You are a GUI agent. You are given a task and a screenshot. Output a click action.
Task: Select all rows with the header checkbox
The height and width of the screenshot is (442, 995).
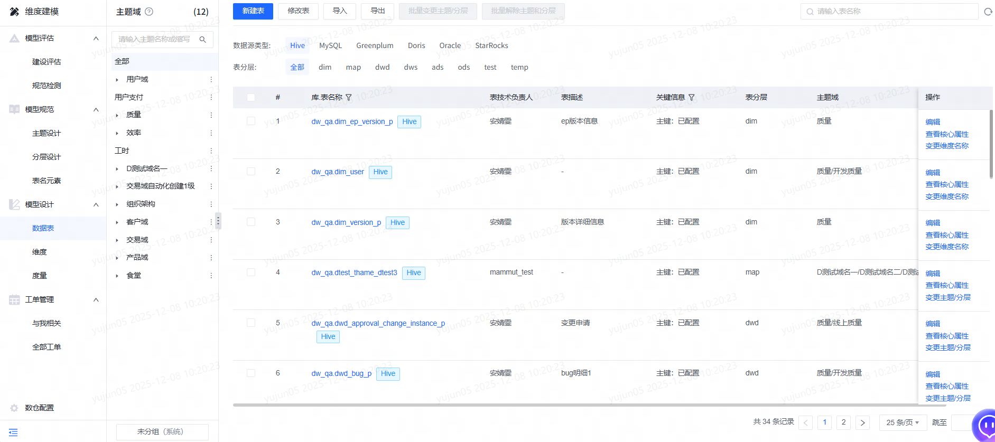click(x=251, y=97)
